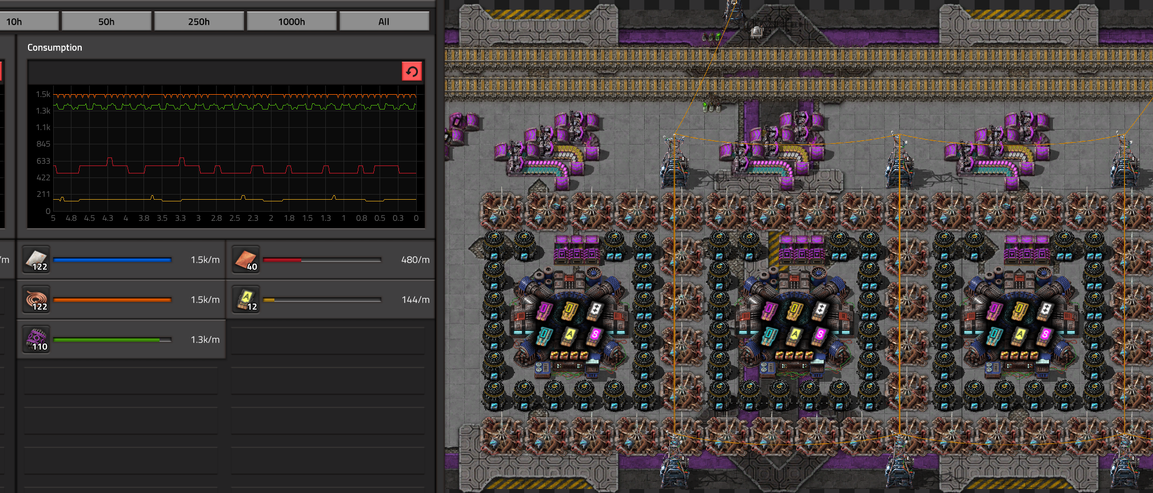Click the 845 y-axis label on the graph
The height and width of the screenshot is (493, 1153).
tap(43, 144)
